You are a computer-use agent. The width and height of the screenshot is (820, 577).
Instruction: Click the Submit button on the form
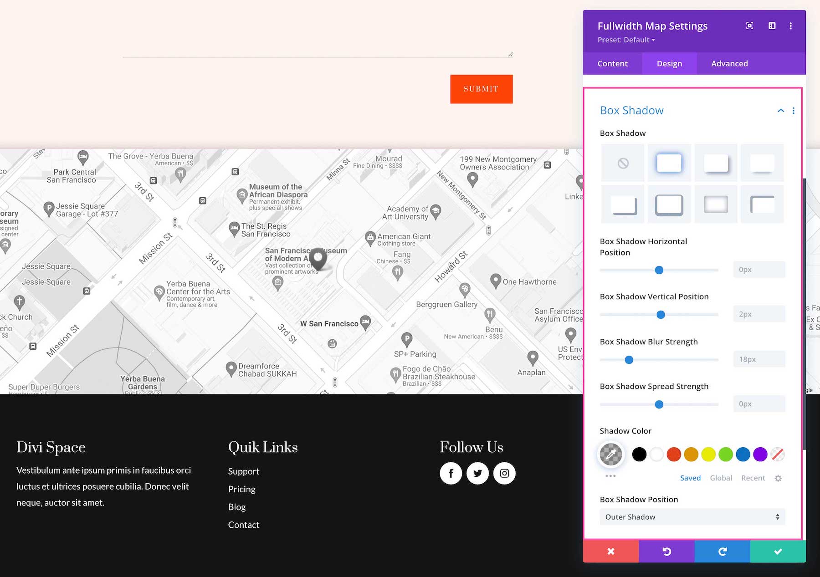[x=481, y=89]
